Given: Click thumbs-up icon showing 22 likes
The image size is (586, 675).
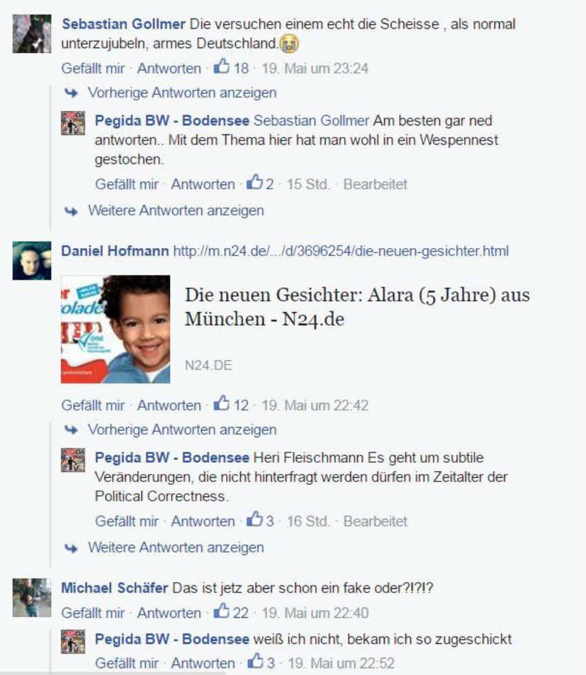Looking at the screenshot, I should (221, 612).
